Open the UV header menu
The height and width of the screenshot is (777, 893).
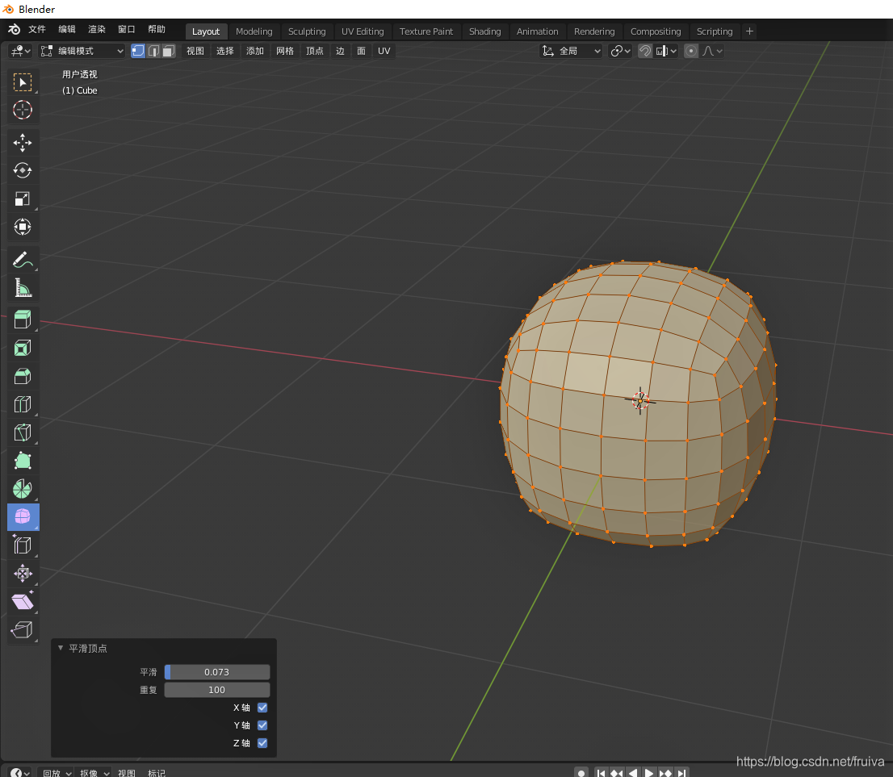(384, 51)
